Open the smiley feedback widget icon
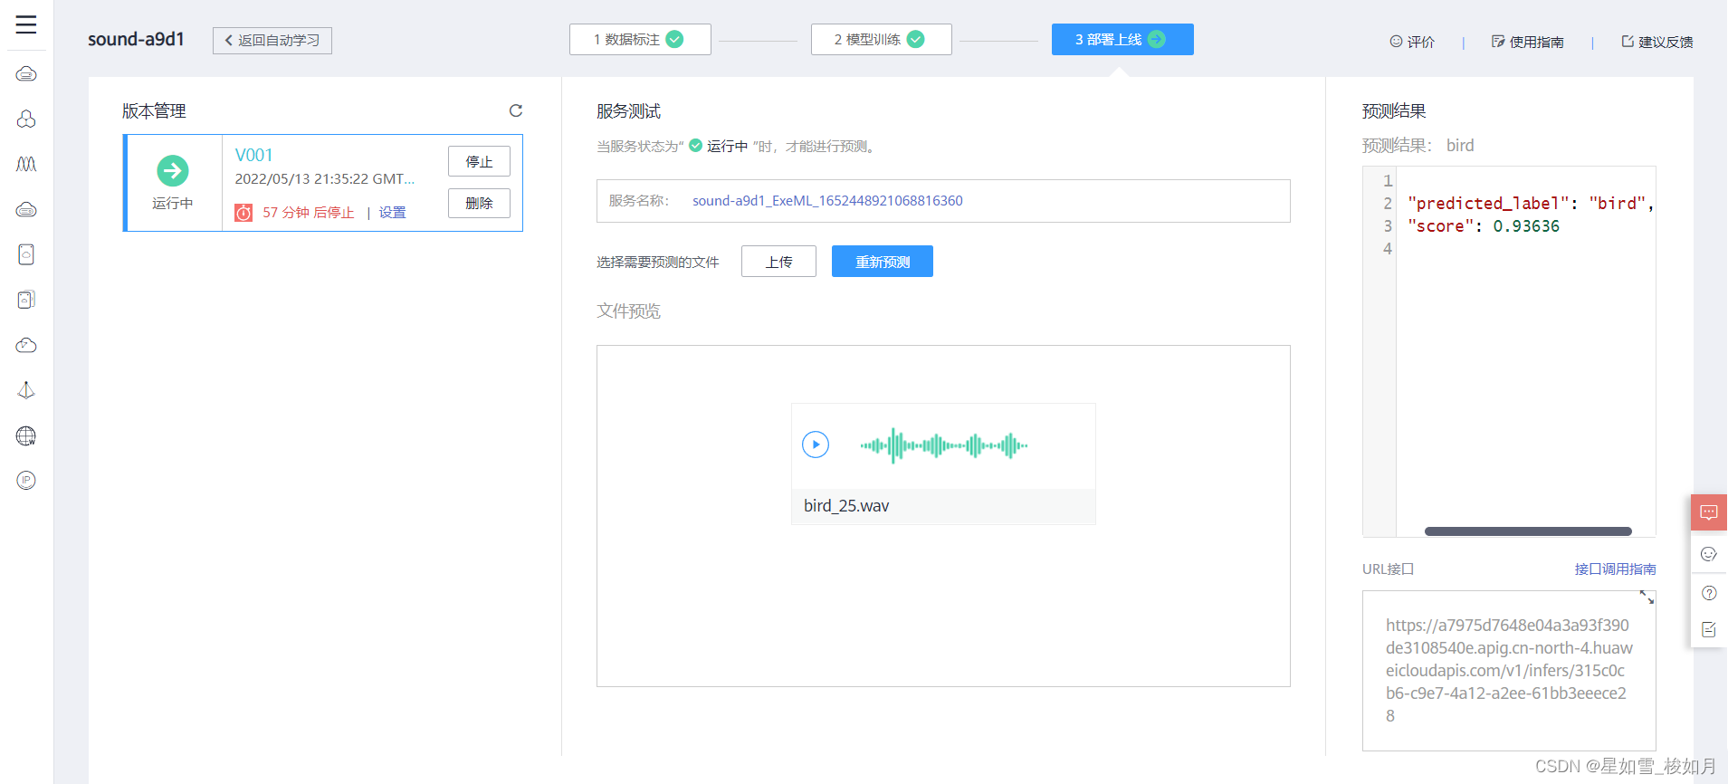The height and width of the screenshot is (784, 1728). point(1709,554)
